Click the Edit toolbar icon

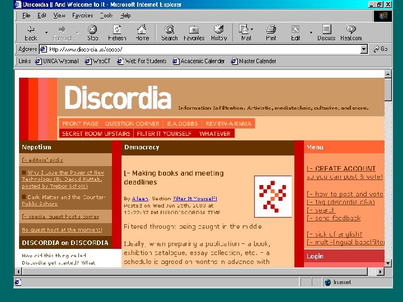point(296,33)
